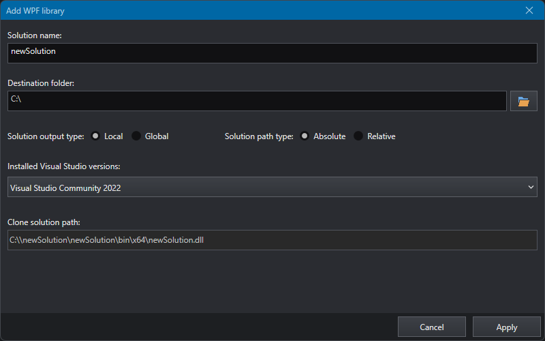Click the Clone solution path field

272,240
